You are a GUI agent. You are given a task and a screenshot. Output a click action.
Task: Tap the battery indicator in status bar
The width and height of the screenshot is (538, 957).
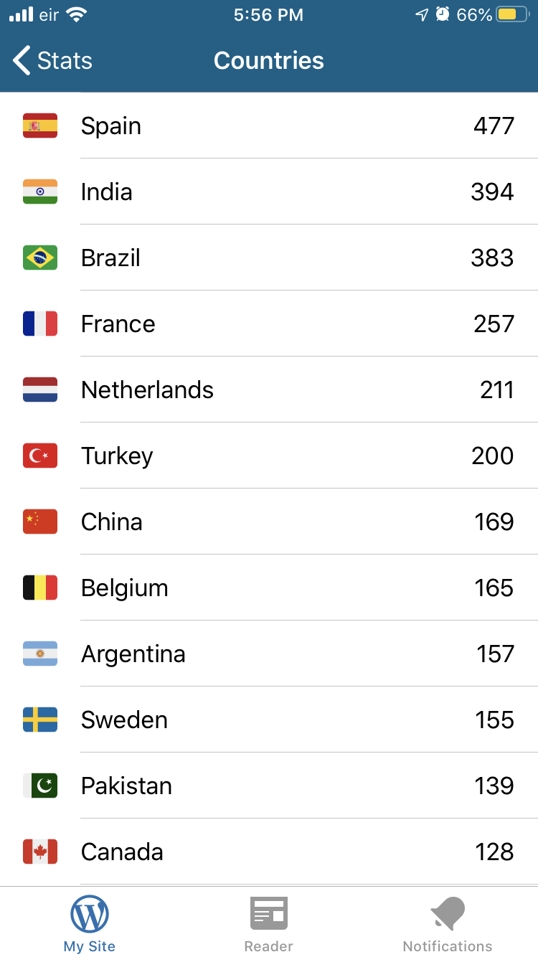[x=512, y=14]
